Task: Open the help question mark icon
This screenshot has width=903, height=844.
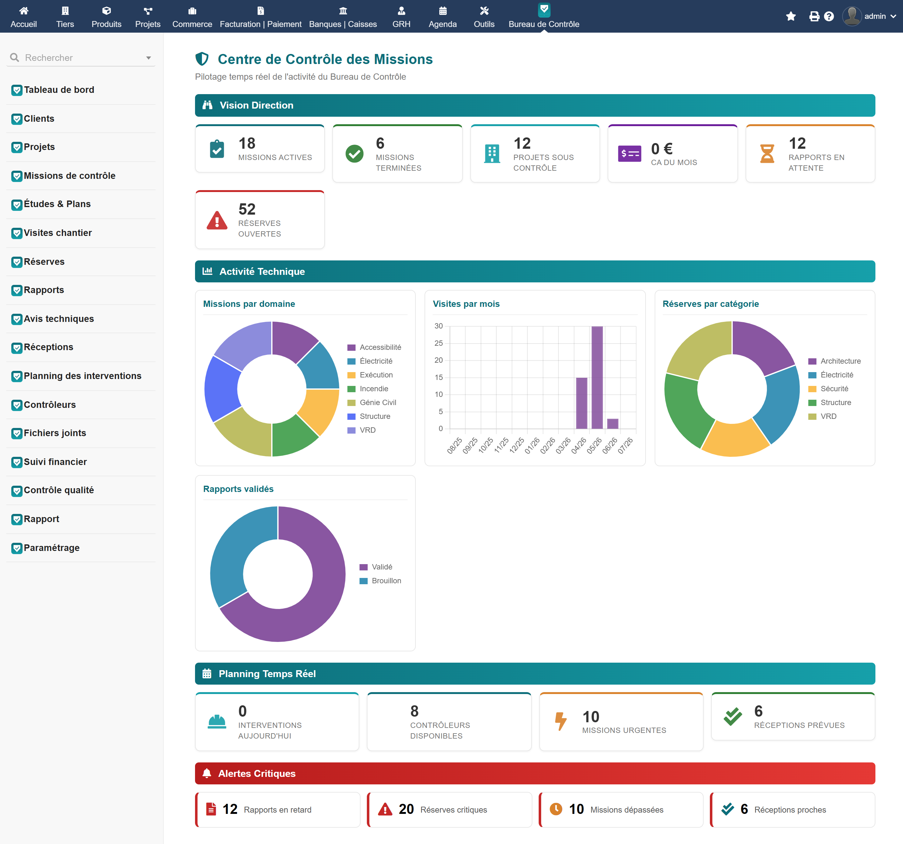Action: [x=829, y=16]
